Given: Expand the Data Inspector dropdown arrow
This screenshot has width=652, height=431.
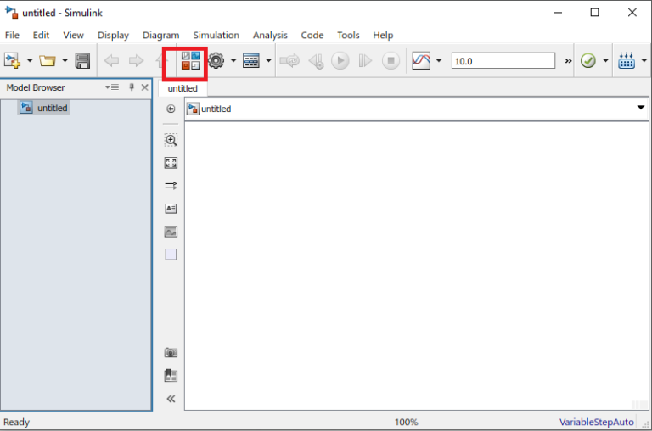Looking at the screenshot, I should 439,61.
